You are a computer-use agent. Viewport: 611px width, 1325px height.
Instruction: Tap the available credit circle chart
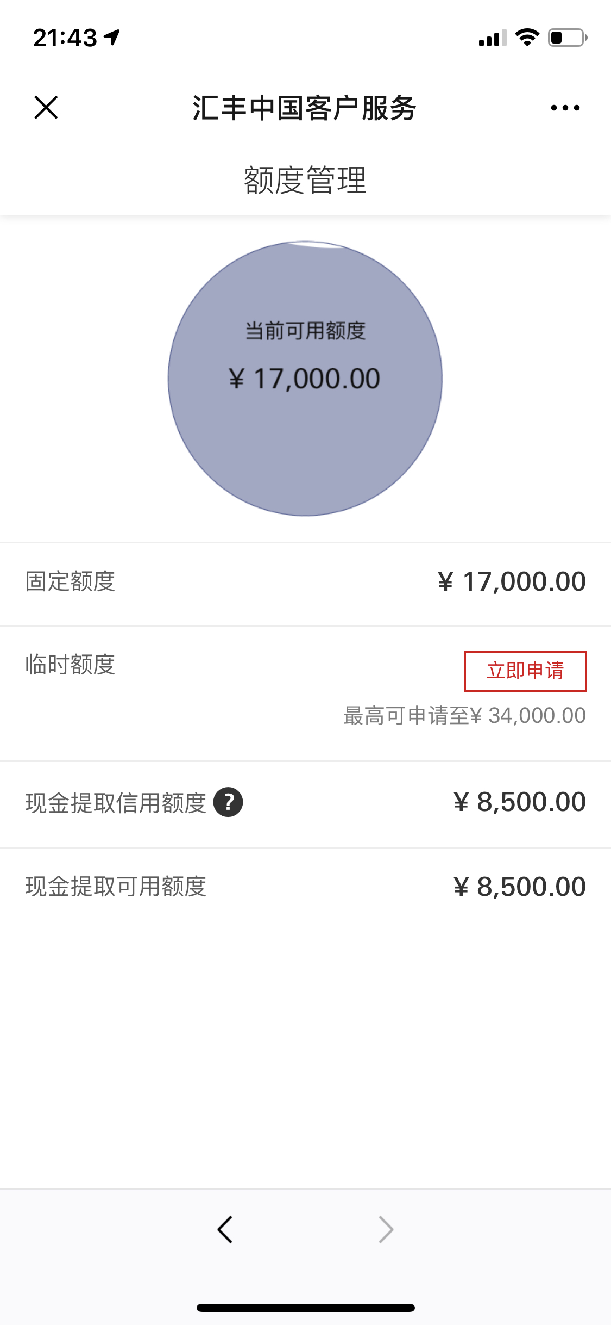(305, 378)
